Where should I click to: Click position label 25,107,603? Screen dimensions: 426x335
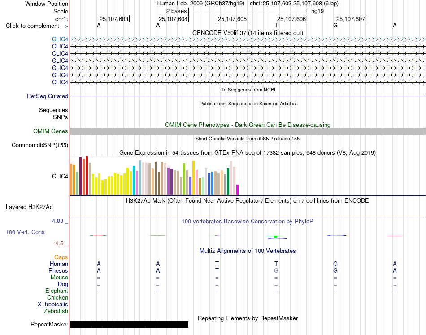coord(114,19)
